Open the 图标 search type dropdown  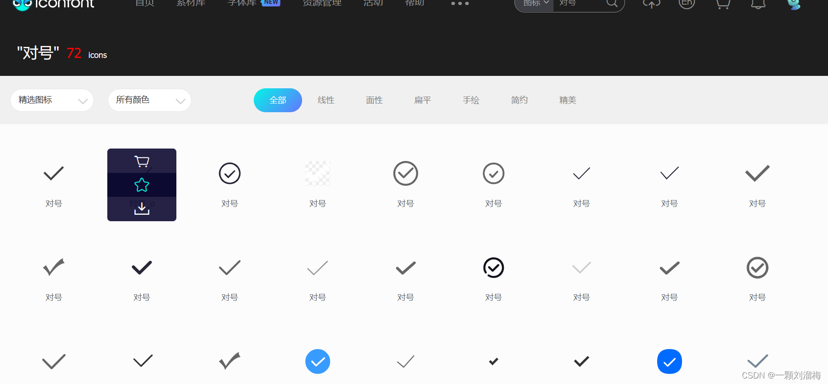pyautogui.click(x=535, y=4)
